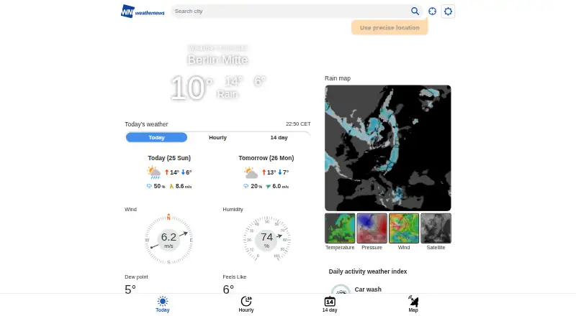Screen dimensions: 576x316
Task: Open the Pressure map thumbnail
Action: [x=372, y=228]
